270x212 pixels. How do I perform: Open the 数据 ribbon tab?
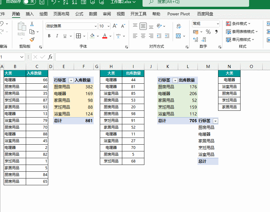point(93,14)
